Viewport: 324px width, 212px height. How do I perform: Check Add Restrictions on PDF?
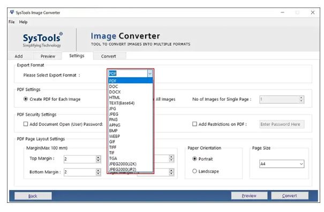[194, 124]
